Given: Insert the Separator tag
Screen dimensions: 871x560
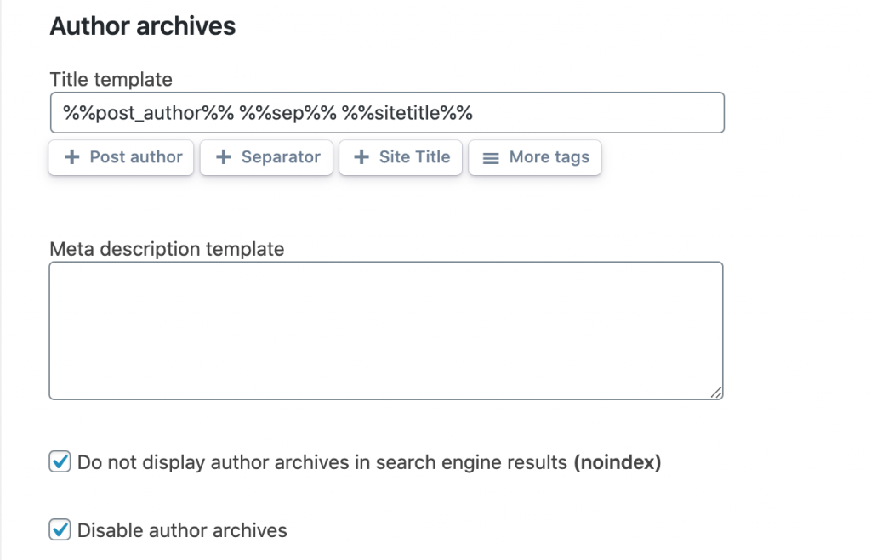Looking at the screenshot, I should [266, 157].
